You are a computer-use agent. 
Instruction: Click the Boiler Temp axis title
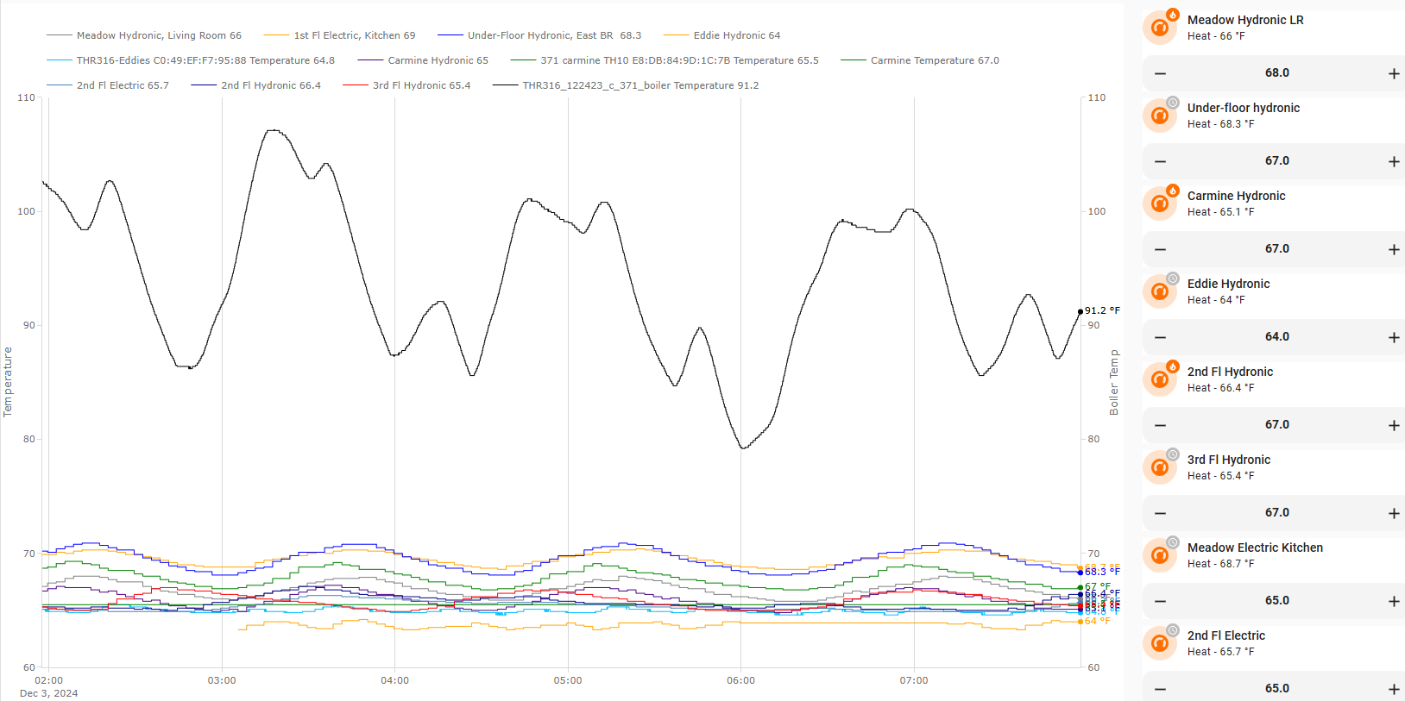(1114, 382)
